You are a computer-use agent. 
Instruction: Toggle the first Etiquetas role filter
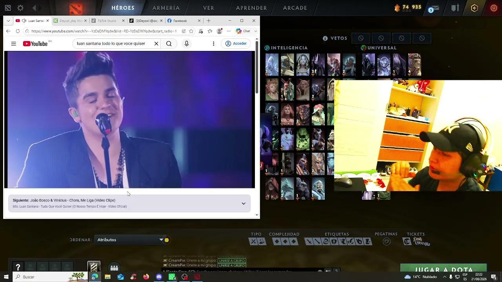tap(309, 242)
